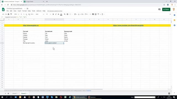Click the Explore button at bottom right

point(169,94)
